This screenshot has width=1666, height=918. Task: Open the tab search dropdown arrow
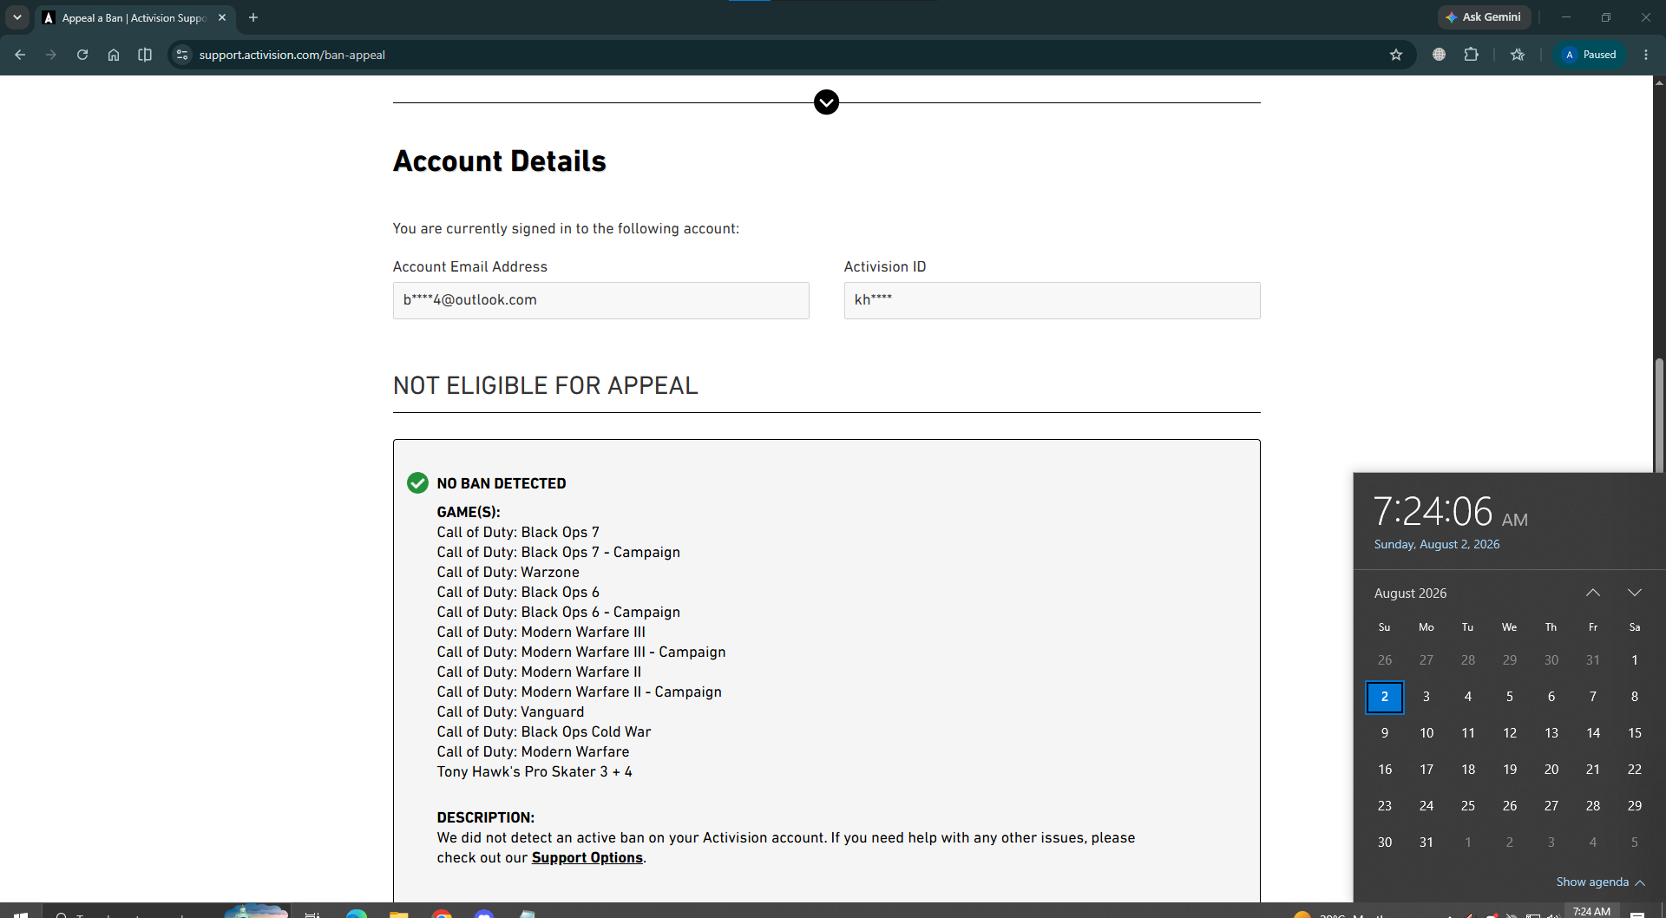click(x=17, y=17)
